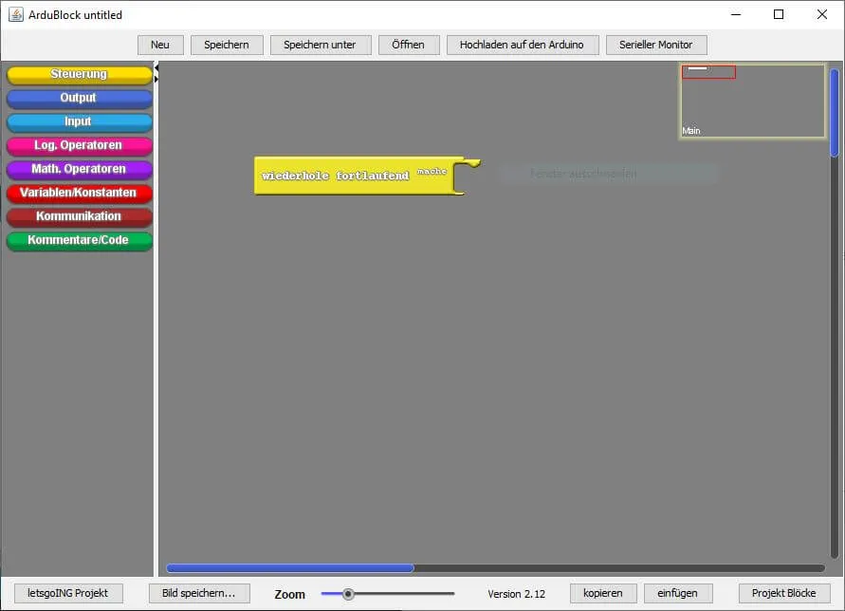Open the Kommentare/Code category
The height and width of the screenshot is (611, 845).
coord(79,240)
